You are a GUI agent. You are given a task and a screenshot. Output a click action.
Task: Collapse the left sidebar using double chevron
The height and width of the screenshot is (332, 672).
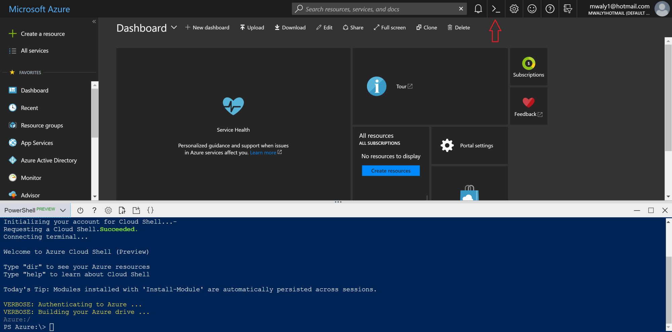[x=94, y=22]
